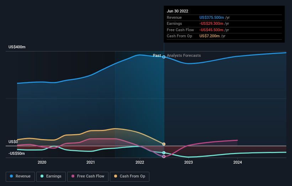The image size is (292, 186).
Task: Click the Earnings row label in tooltip
Action: [174, 23]
